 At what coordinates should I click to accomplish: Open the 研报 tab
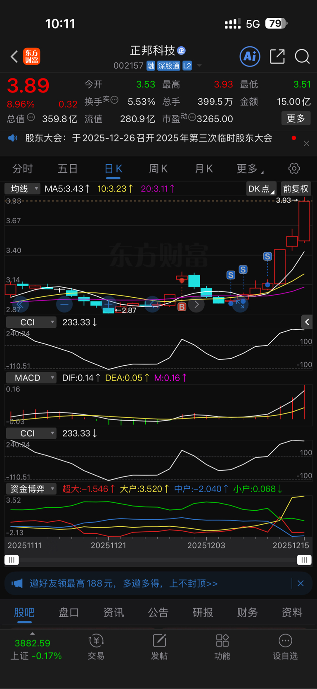(203, 613)
